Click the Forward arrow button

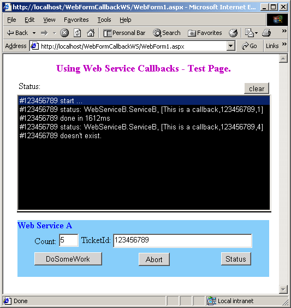coord(44,33)
